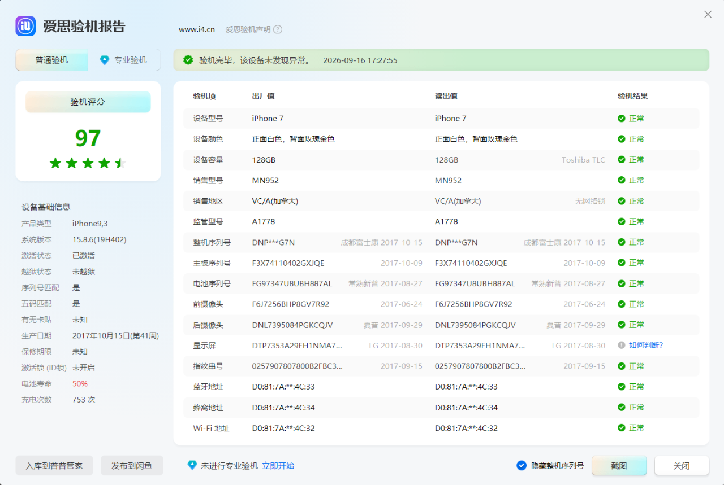The width and height of the screenshot is (724, 485).
Task: Click green check icon in 设备型号 row
Action: coord(621,119)
